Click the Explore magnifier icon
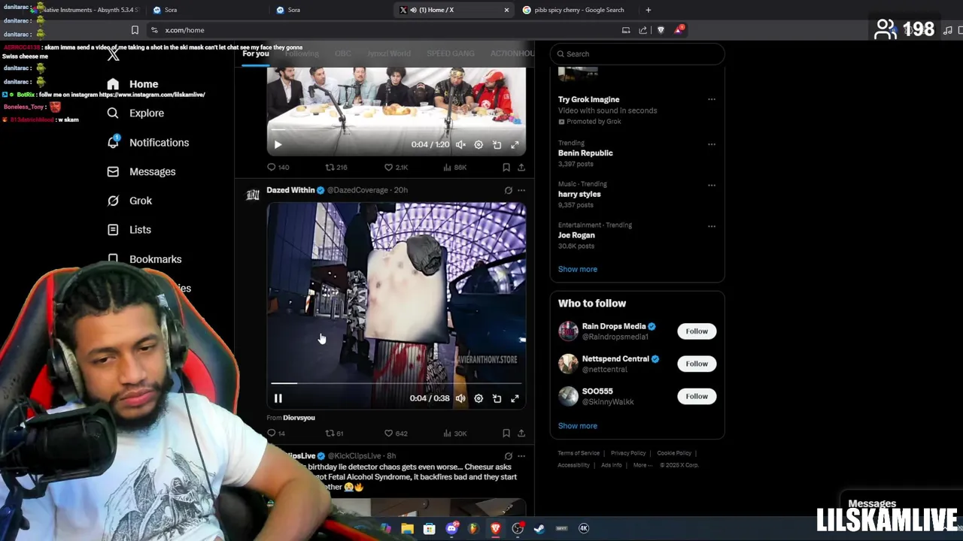 113,113
